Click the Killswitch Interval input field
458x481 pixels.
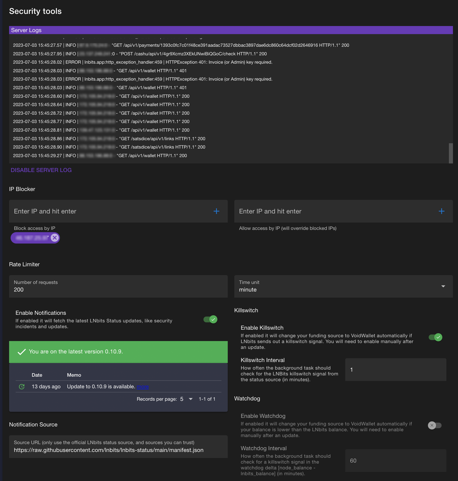(395, 370)
